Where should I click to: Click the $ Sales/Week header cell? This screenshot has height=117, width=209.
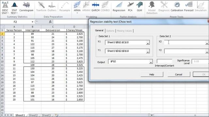tap(74, 30)
